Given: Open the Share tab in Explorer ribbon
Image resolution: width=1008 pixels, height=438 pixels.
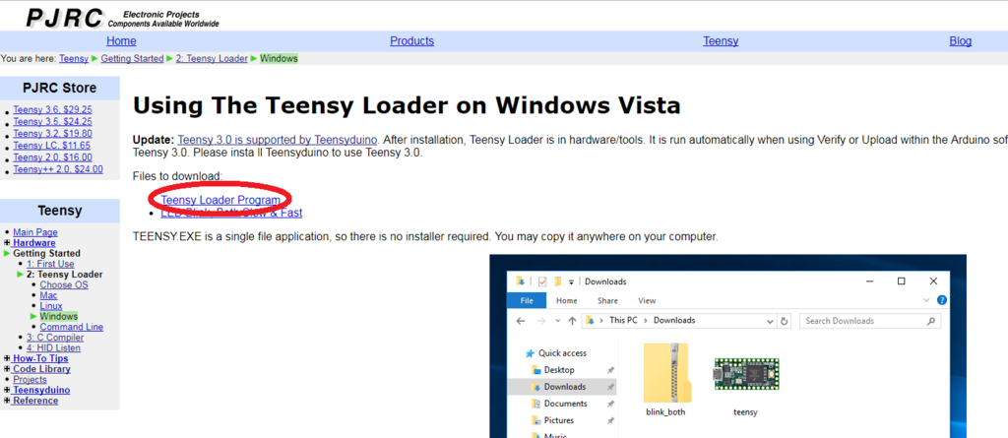Looking at the screenshot, I should pos(607,300).
